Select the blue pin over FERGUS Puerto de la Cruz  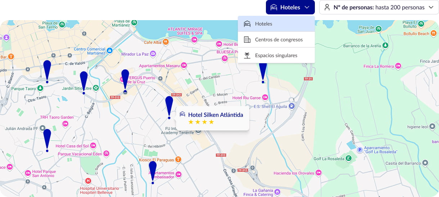pyautogui.click(x=125, y=80)
